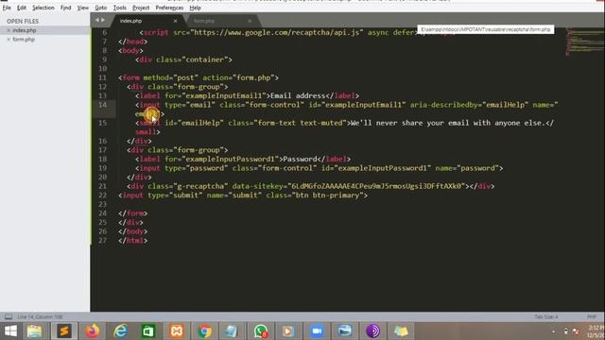The image size is (605, 340).
Task: Open the Tools menu
Action: 120,8
